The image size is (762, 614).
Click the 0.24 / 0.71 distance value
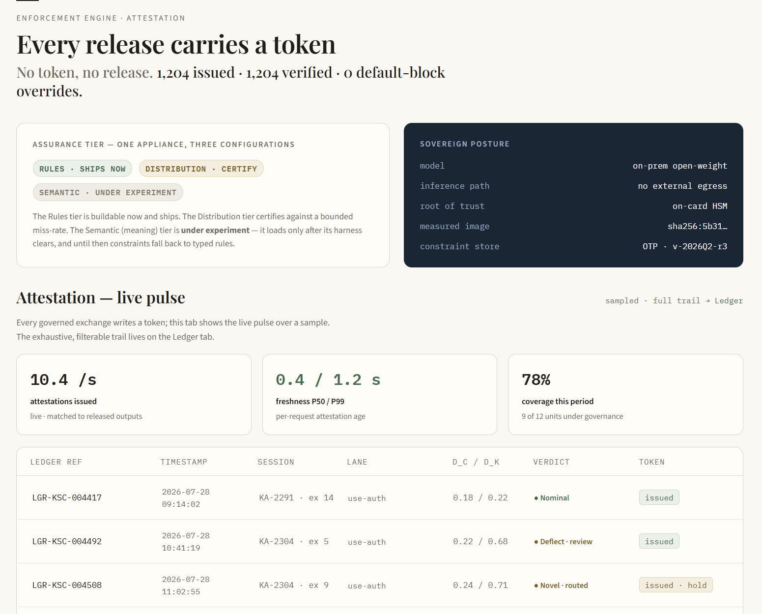click(480, 585)
